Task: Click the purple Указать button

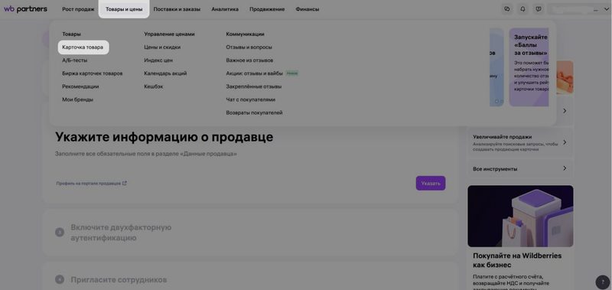Action: click(x=431, y=183)
